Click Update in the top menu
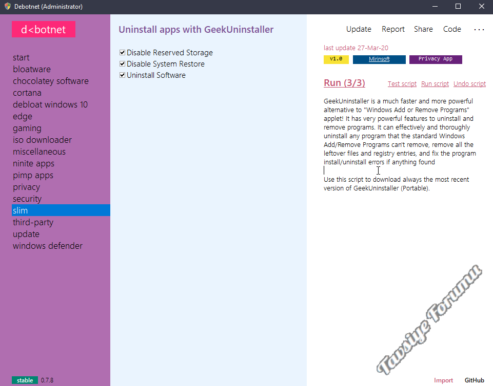This screenshot has height=386, width=493. point(359,29)
